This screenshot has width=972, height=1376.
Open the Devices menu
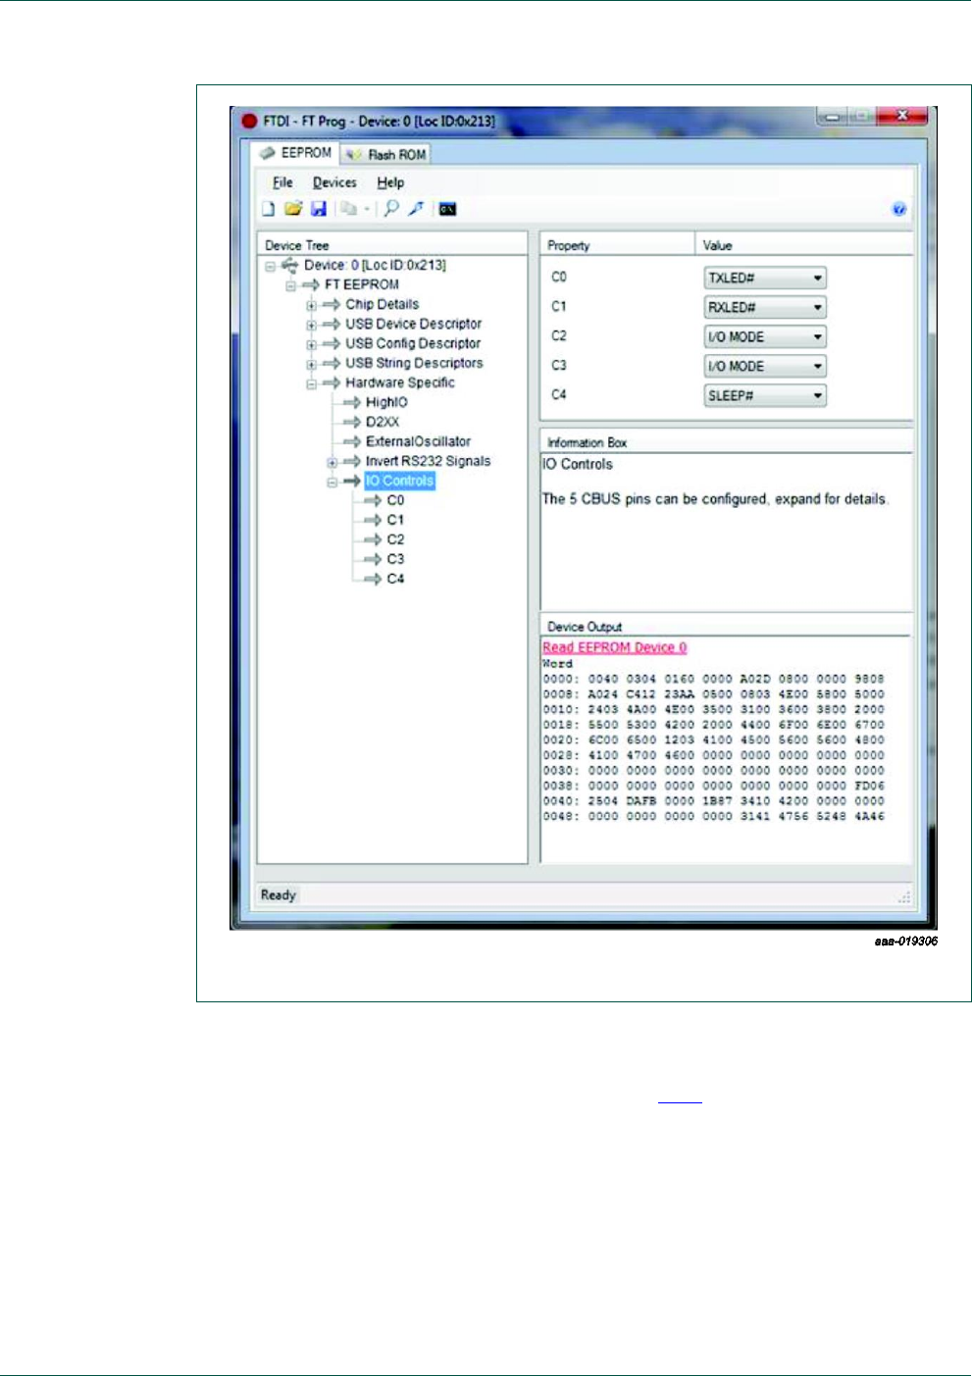[x=334, y=182]
